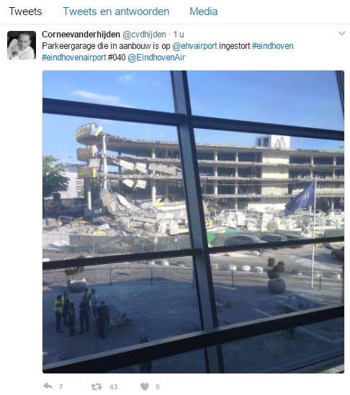
Task: Retweet this tweet via retweet icon
Action: point(97,386)
